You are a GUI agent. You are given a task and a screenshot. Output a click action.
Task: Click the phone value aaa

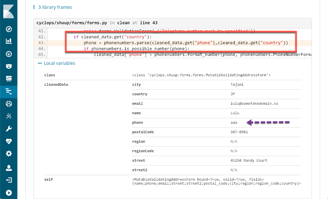click(x=234, y=122)
